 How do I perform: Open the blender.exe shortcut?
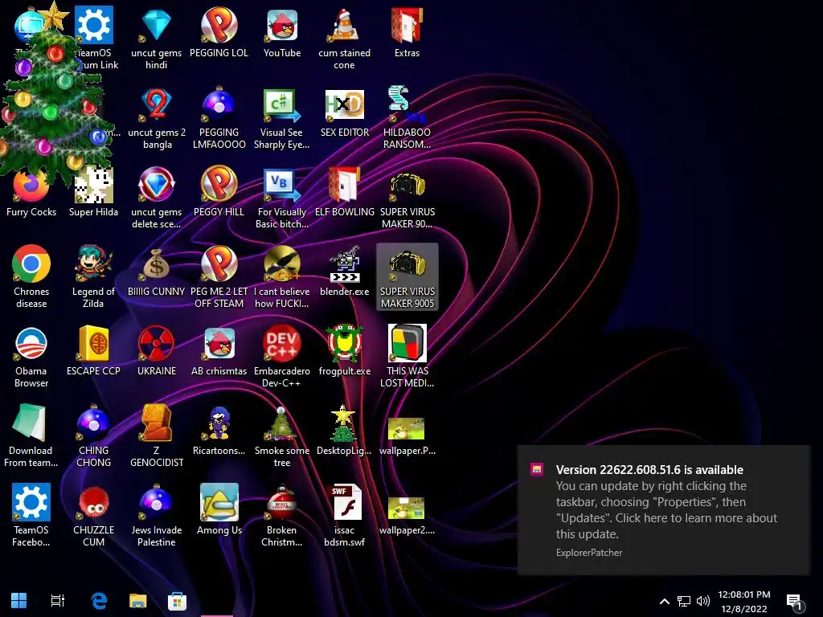[344, 264]
